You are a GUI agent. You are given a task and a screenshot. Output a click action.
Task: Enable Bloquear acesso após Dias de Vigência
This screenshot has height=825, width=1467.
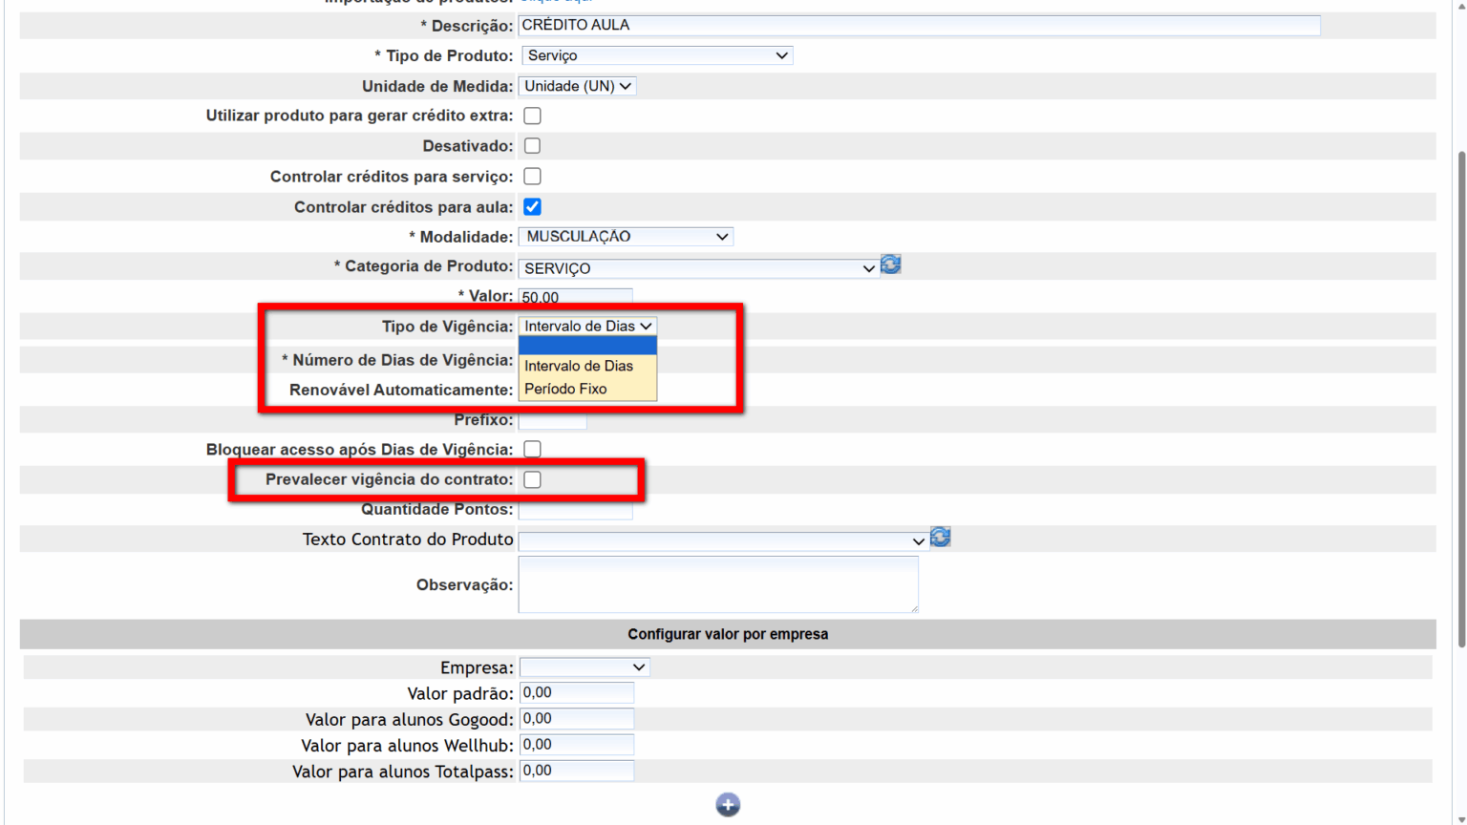pos(532,450)
